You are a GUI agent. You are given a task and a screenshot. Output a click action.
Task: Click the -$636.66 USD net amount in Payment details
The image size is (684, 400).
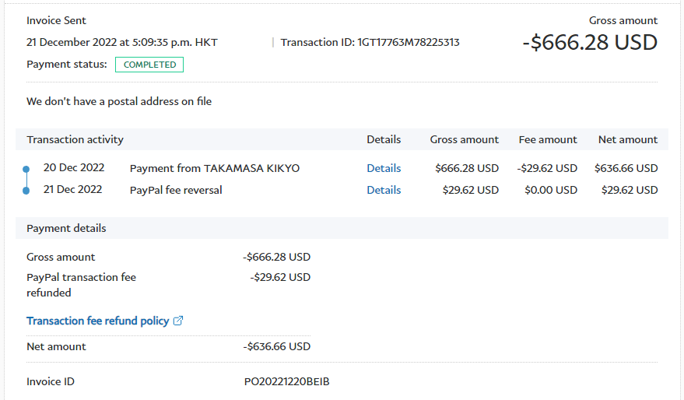[276, 346]
